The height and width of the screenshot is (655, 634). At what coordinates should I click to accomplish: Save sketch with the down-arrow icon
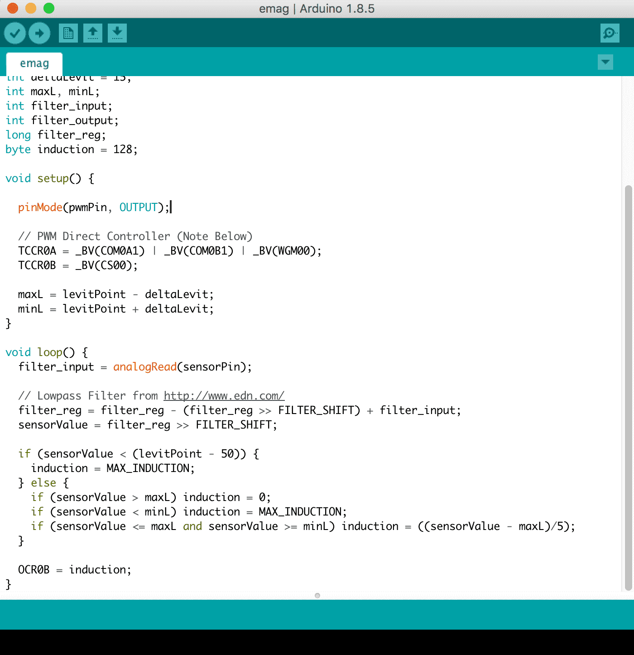(x=117, y=33)
